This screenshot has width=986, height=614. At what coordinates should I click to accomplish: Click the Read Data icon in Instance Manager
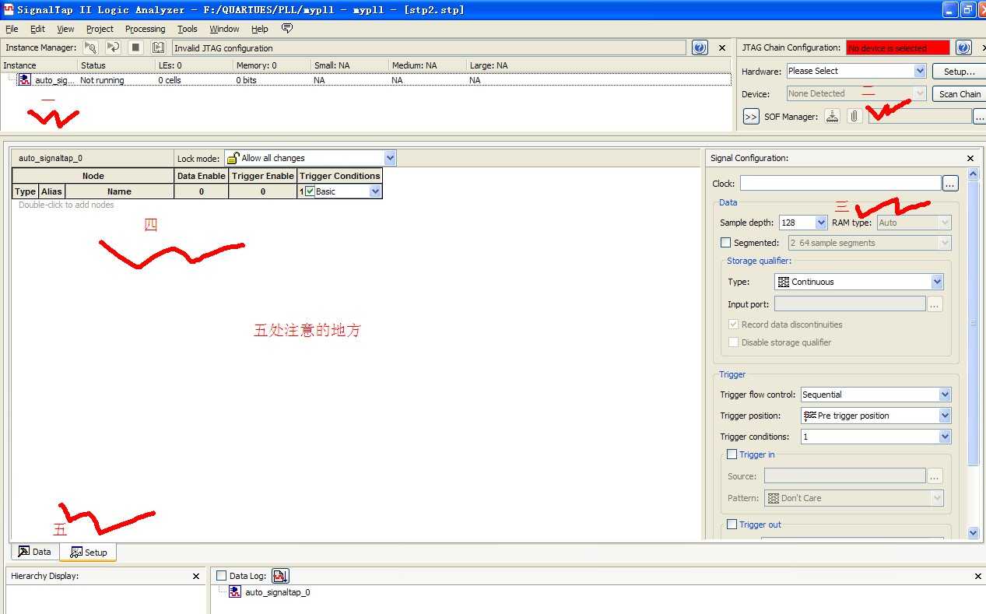pyautogui.click(x=158, y=47)
